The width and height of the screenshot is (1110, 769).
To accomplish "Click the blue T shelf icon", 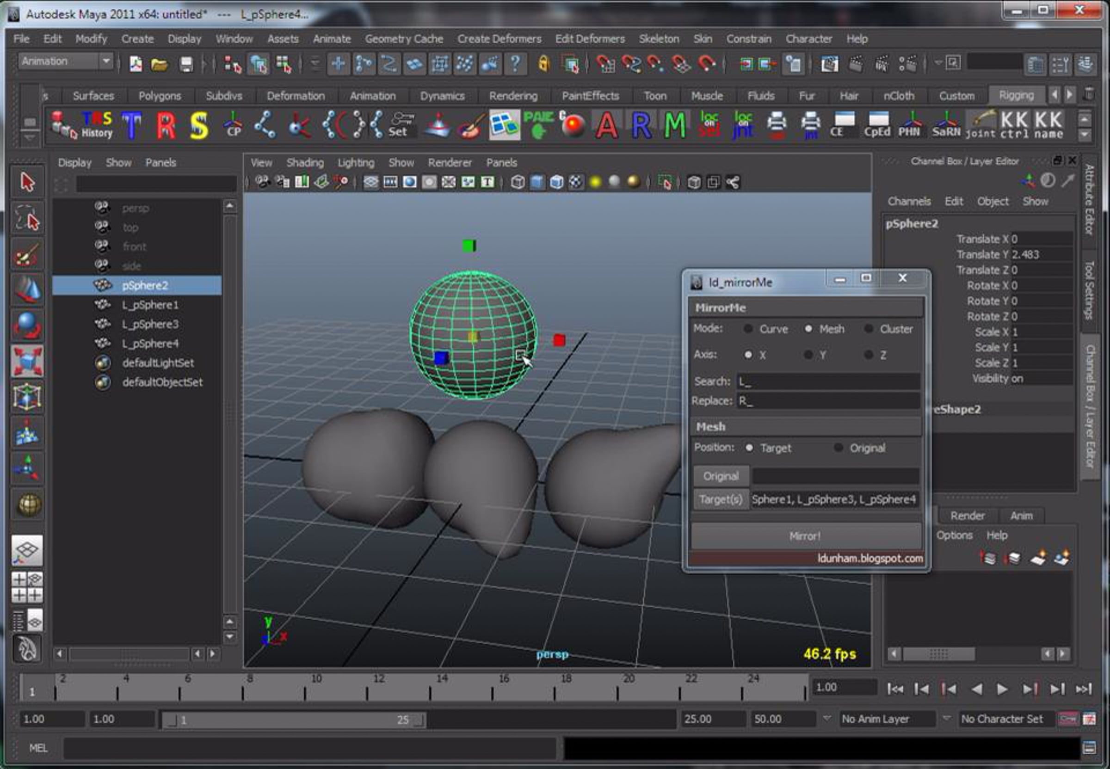I will point(131,125).
